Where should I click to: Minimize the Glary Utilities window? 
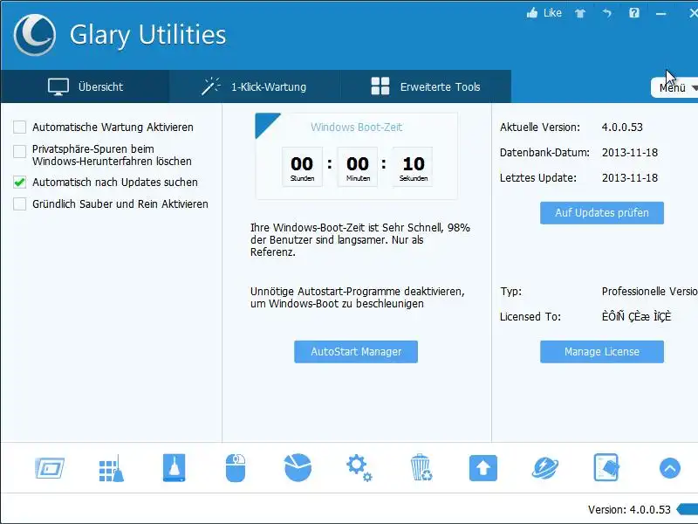(x=661, y=14)
